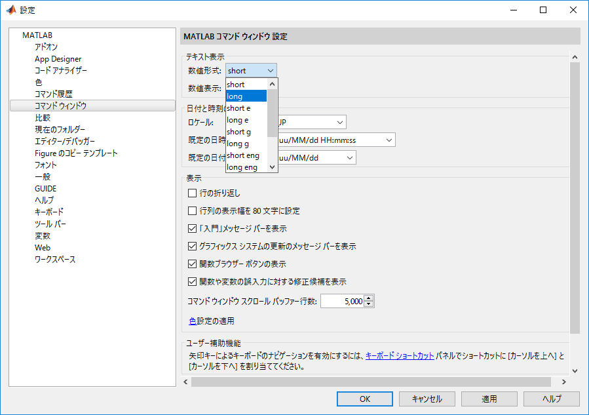Choose long eng from the format list

[246, 167]
